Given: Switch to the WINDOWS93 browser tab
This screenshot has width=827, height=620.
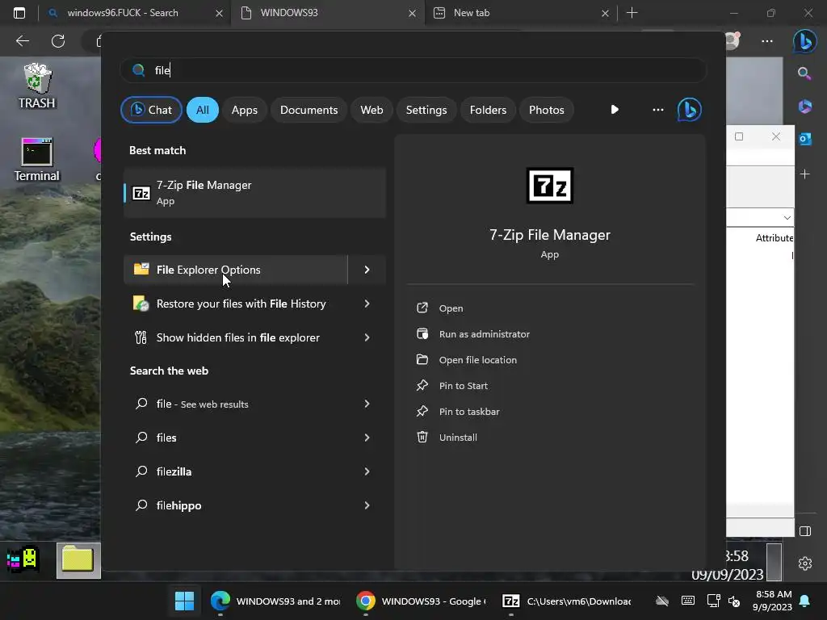Looking at the screenshot, I should pyautogui.click(x=327, y=13).
